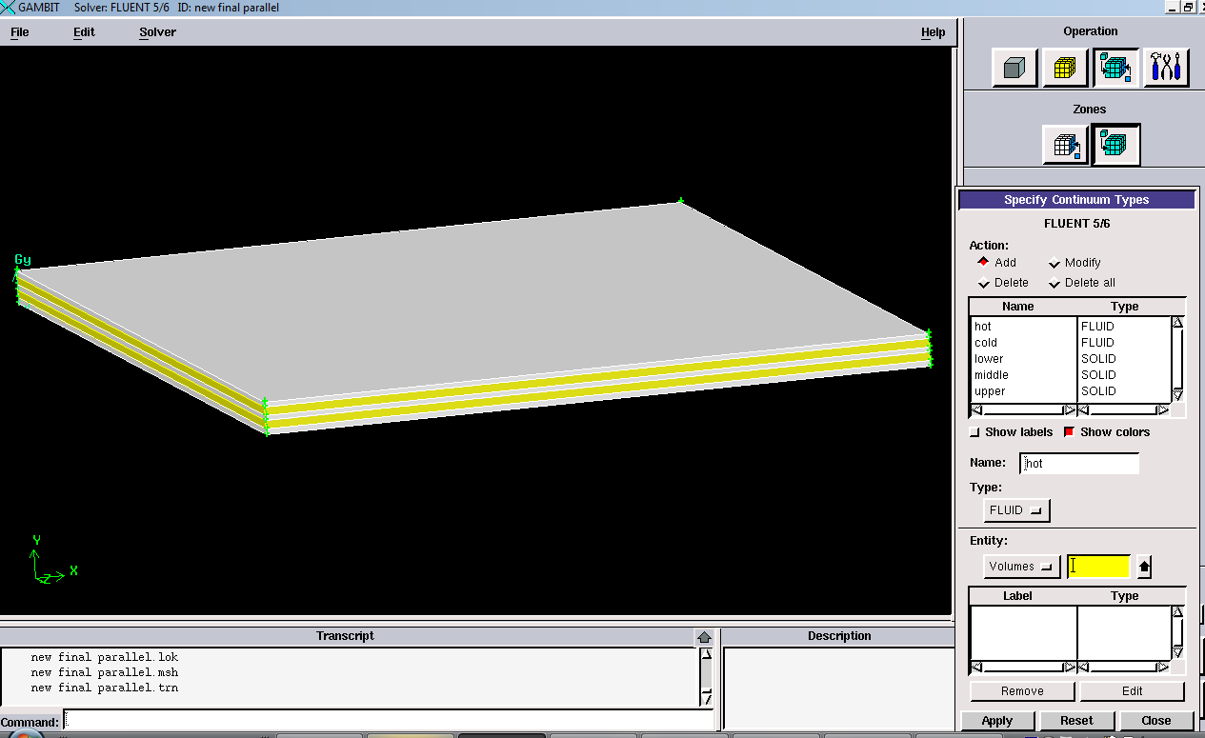Open the Solver menu
Image resolution: width=1205 pixels, height=738 pixels.
(x=157, y=32)
